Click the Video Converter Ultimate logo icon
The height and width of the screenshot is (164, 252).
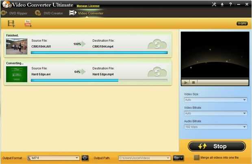(7, 4)
